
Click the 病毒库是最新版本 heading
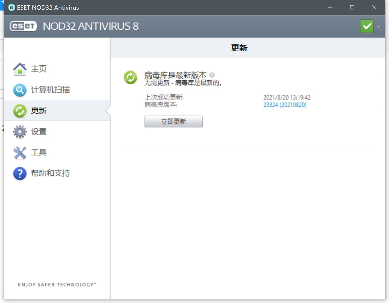[175, 75]
